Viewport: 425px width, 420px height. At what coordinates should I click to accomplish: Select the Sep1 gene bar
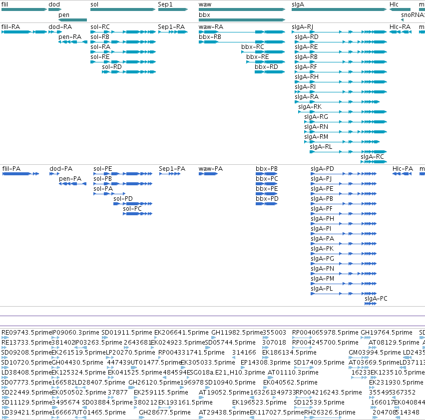(x=173, y=9)
